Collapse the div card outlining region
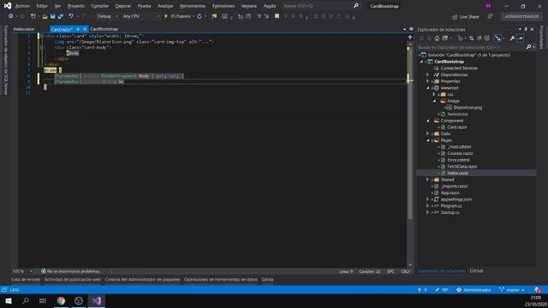 click(x=42, y=36)
